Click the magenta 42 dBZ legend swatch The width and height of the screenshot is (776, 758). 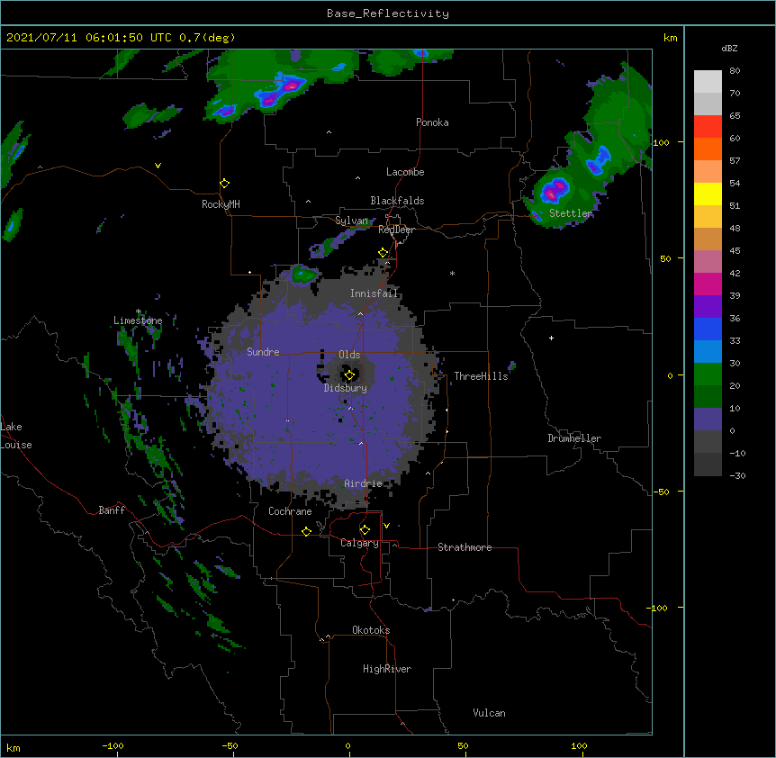point(708,284)
